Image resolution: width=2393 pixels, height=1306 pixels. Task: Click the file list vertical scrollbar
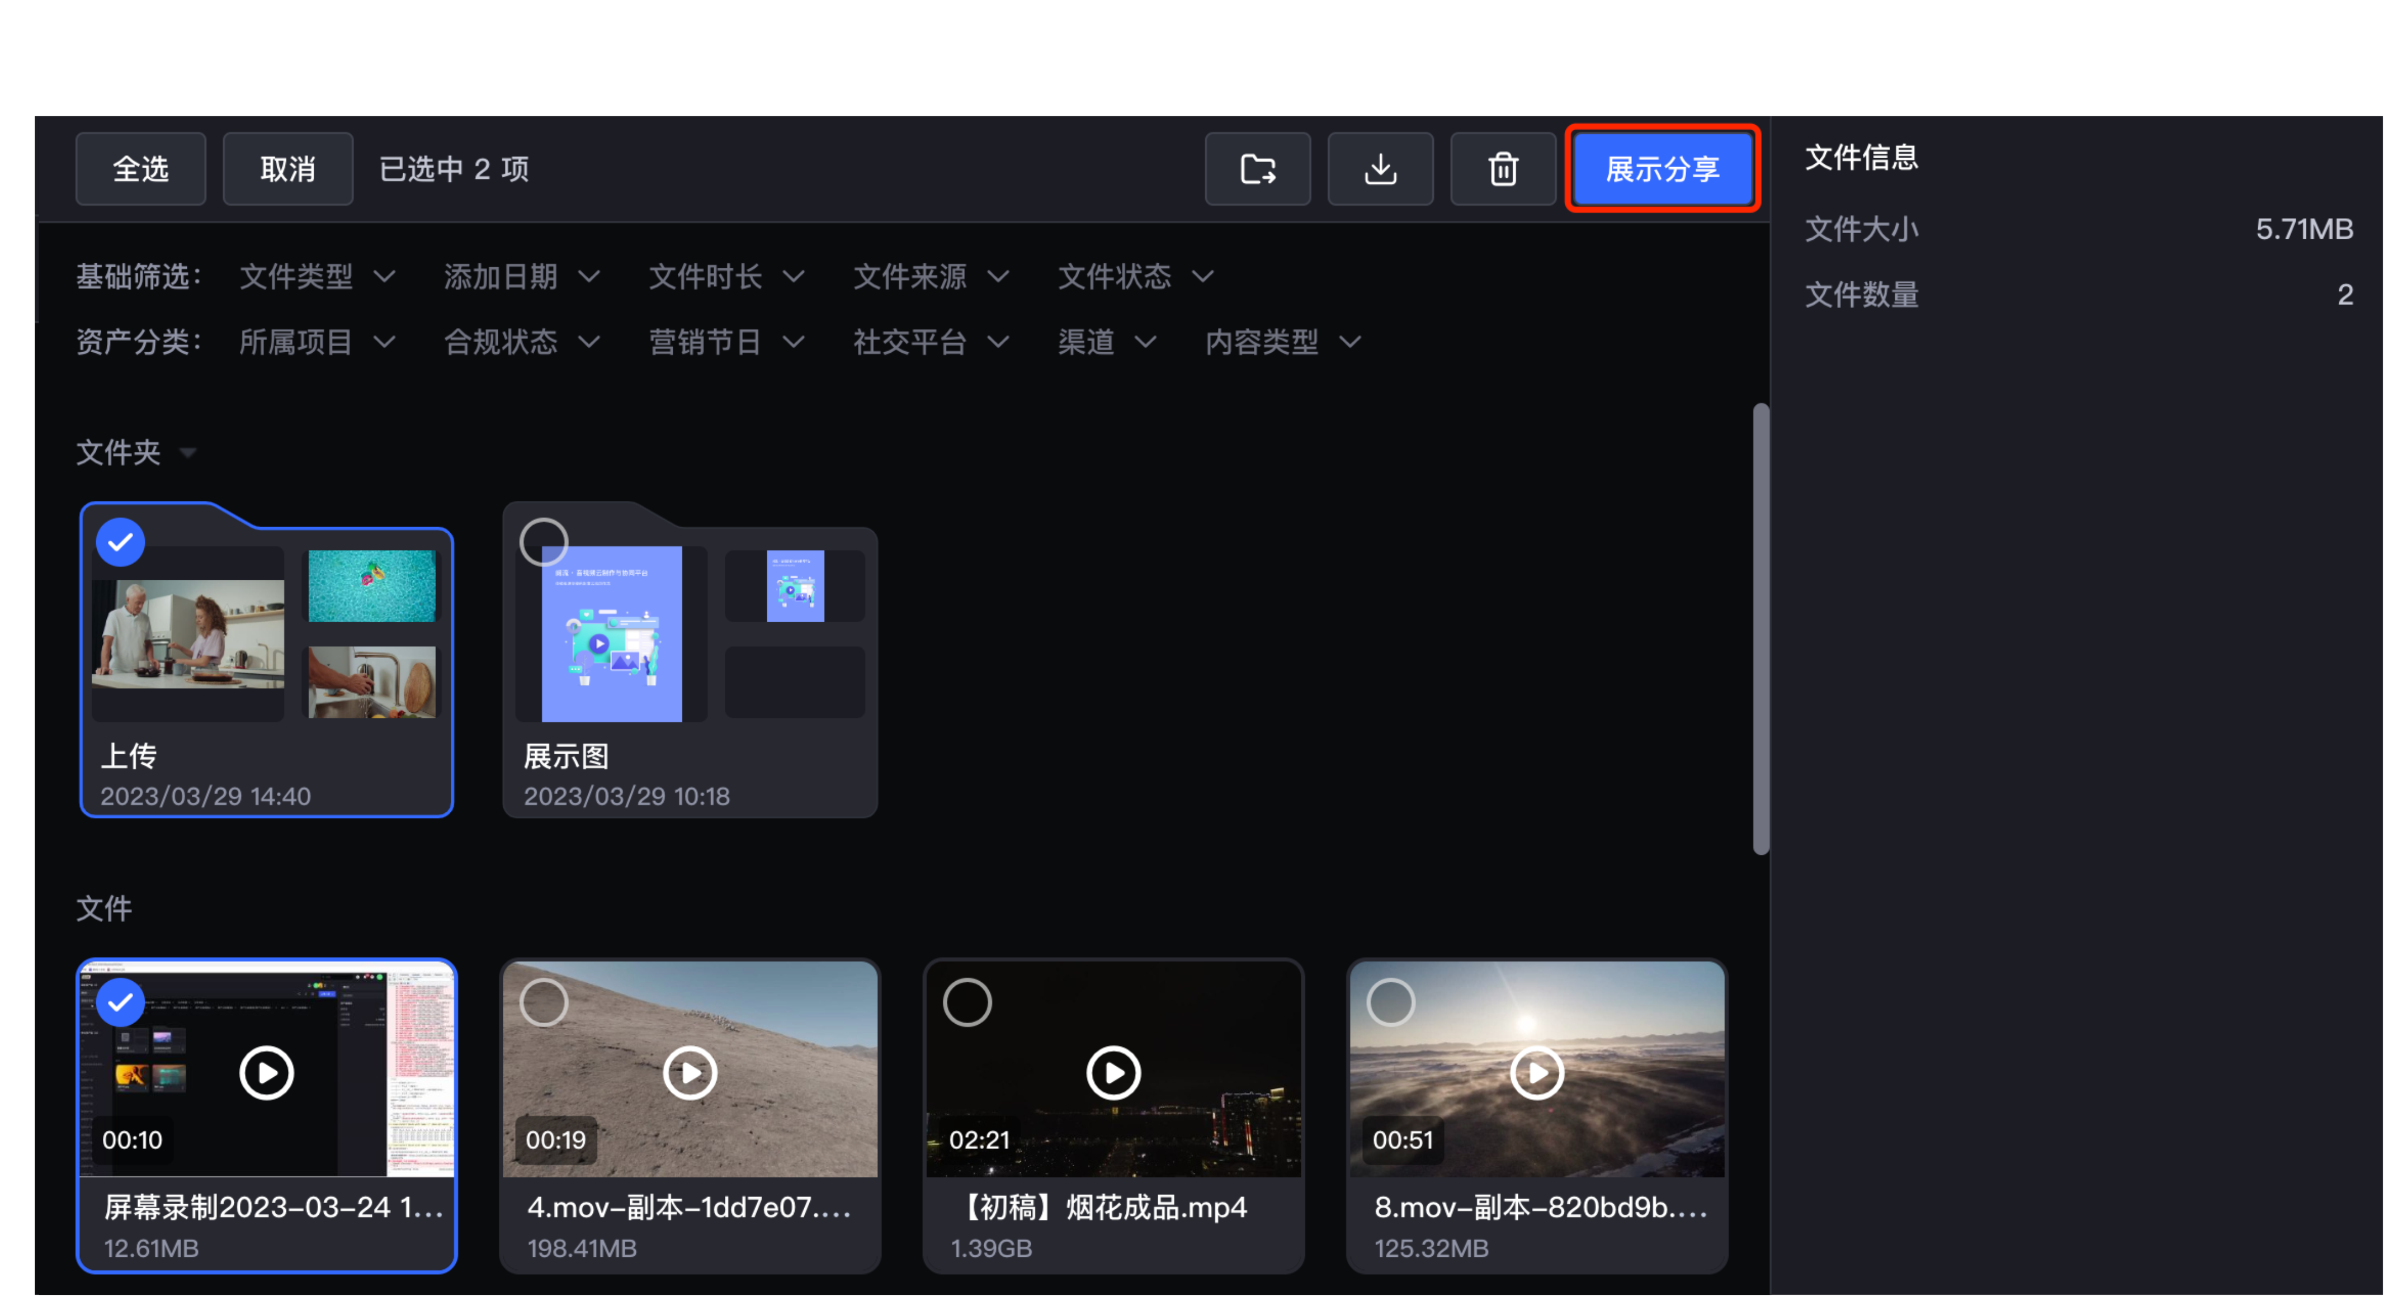click(1760, 629)
